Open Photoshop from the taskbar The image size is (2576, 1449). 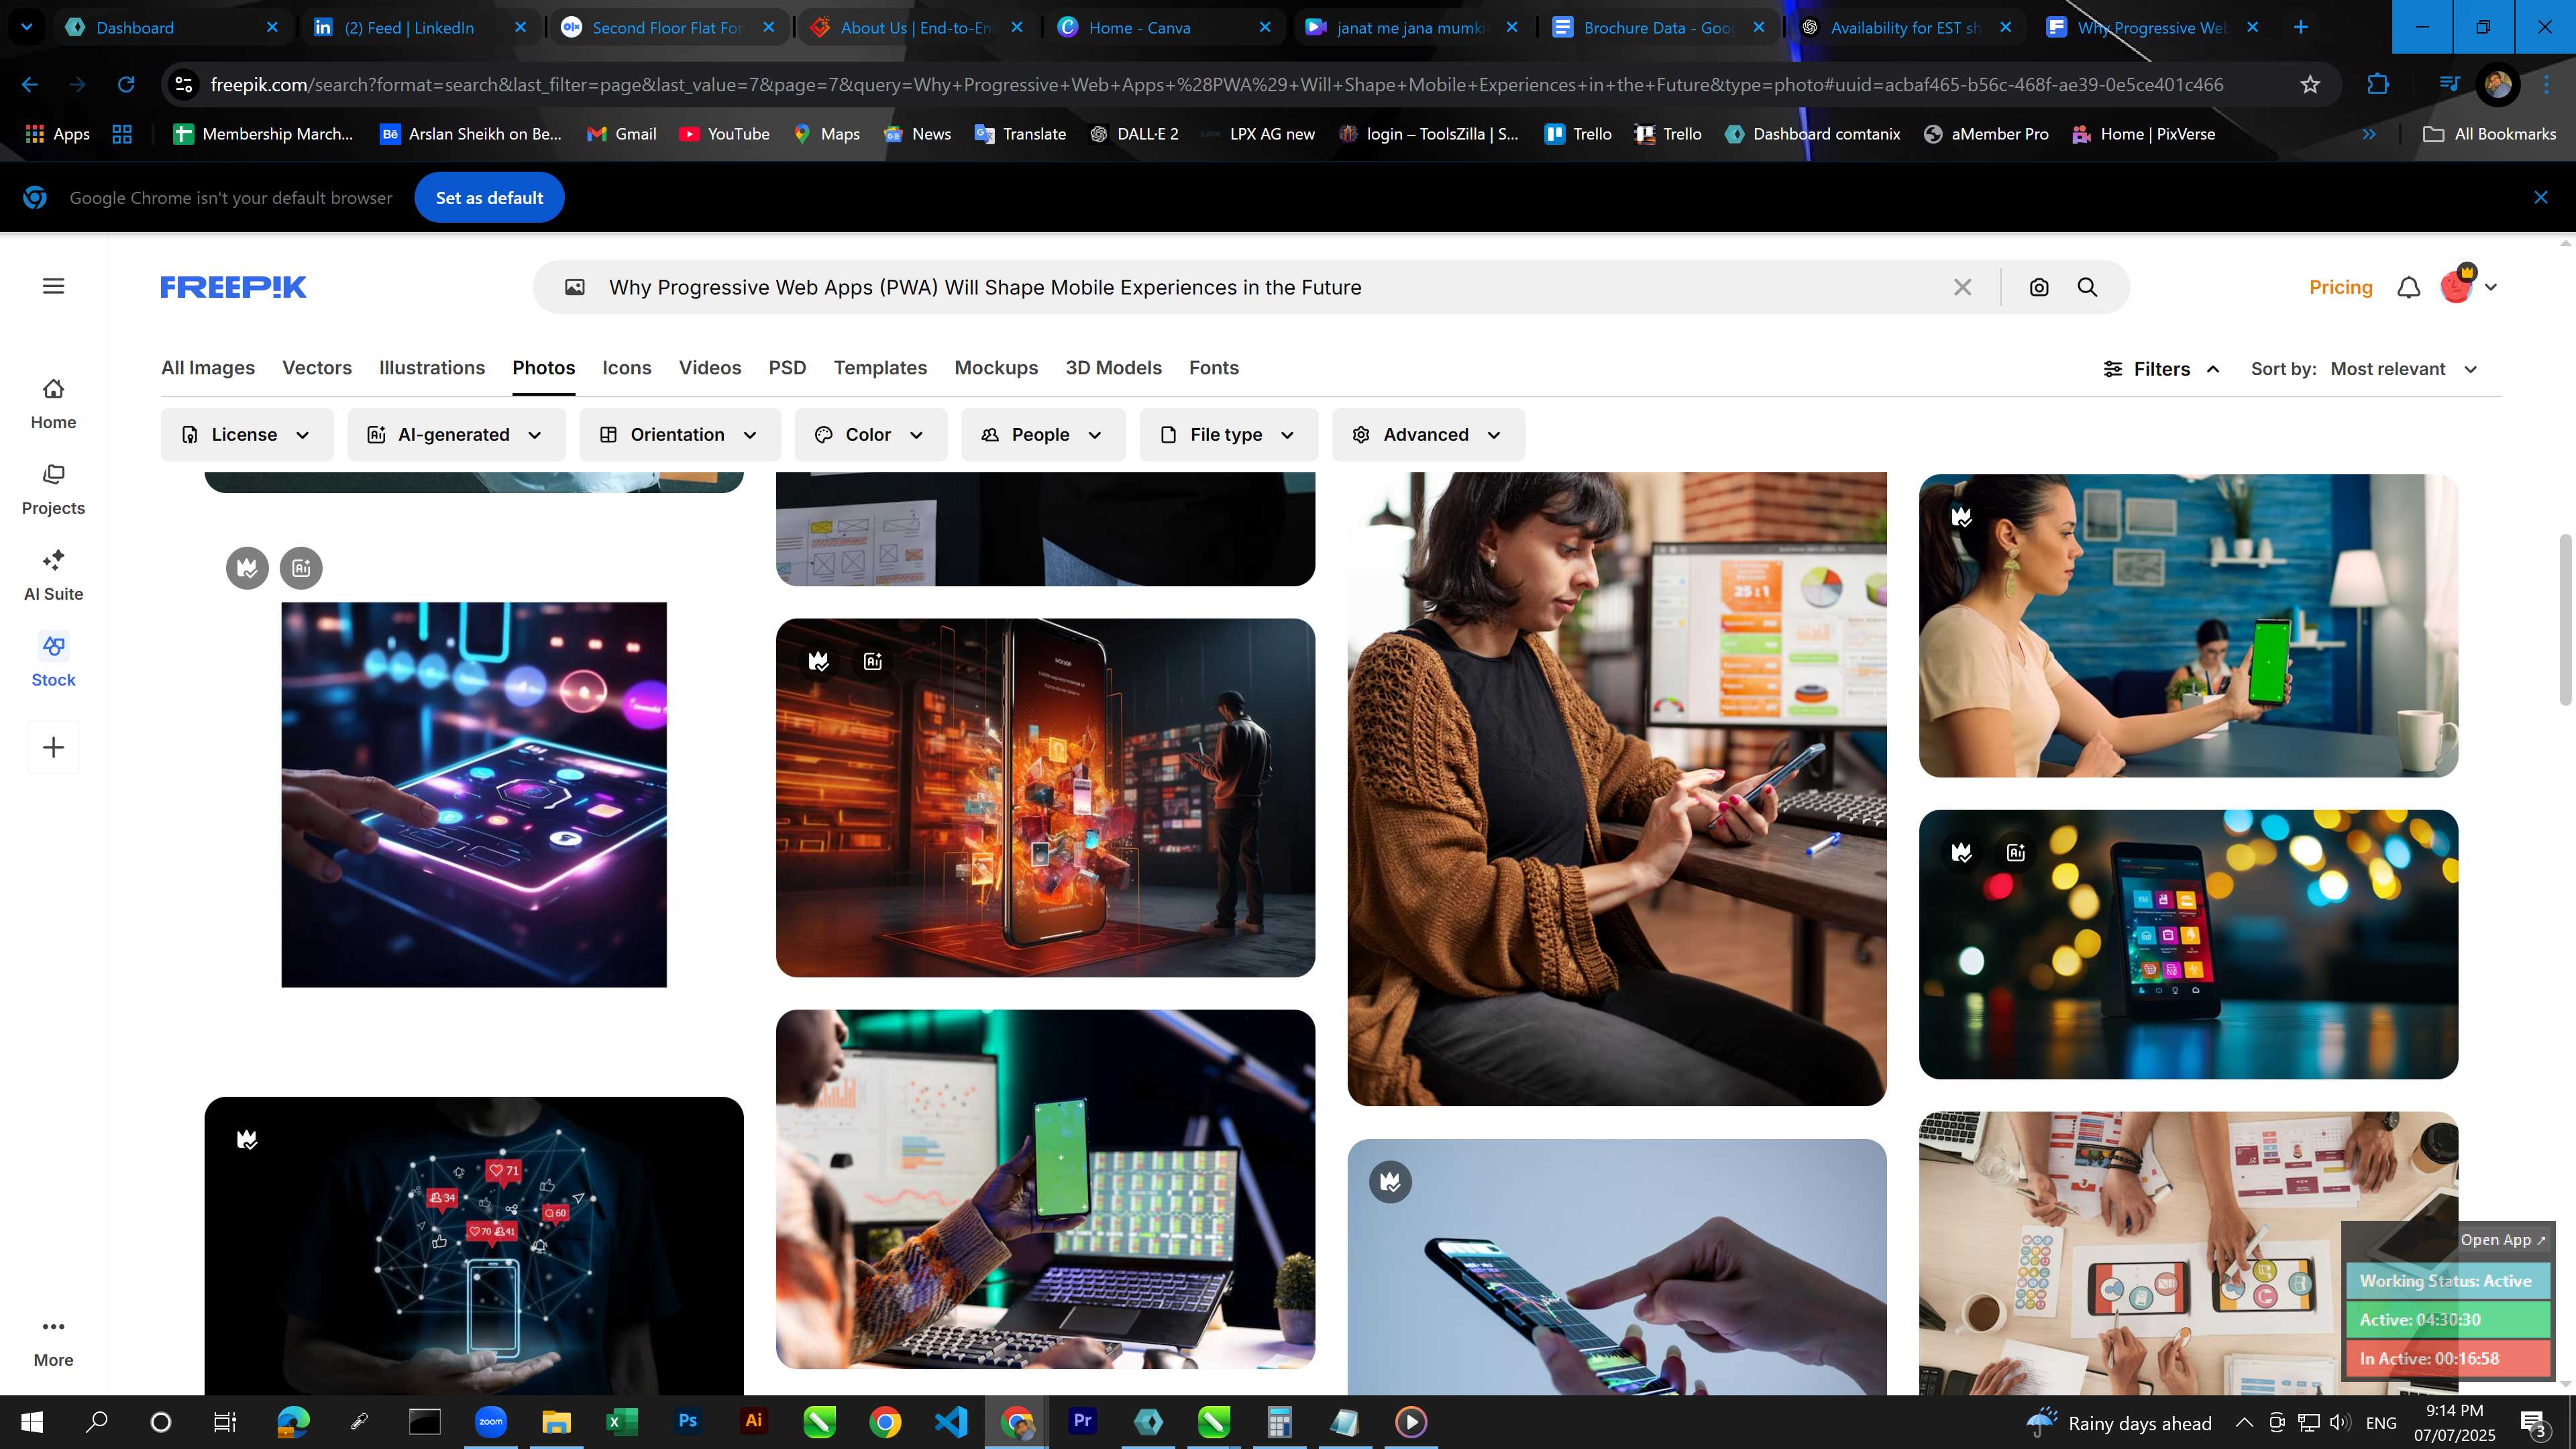[688, 1421]
